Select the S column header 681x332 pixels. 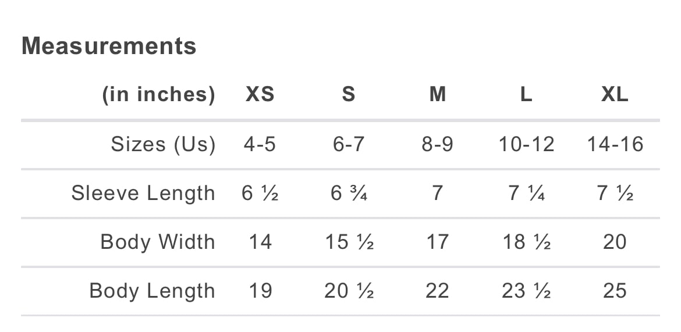tap(348, 94)
